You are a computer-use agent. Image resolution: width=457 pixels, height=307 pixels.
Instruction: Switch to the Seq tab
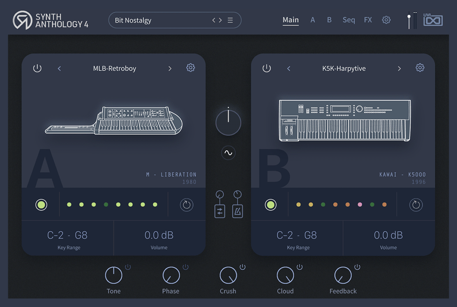348,19
